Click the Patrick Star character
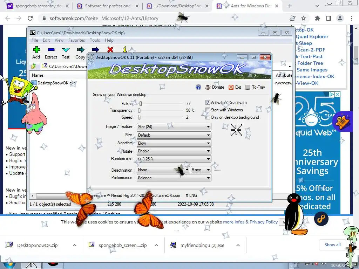Viewport: 359px width, 269px height. 34,115
